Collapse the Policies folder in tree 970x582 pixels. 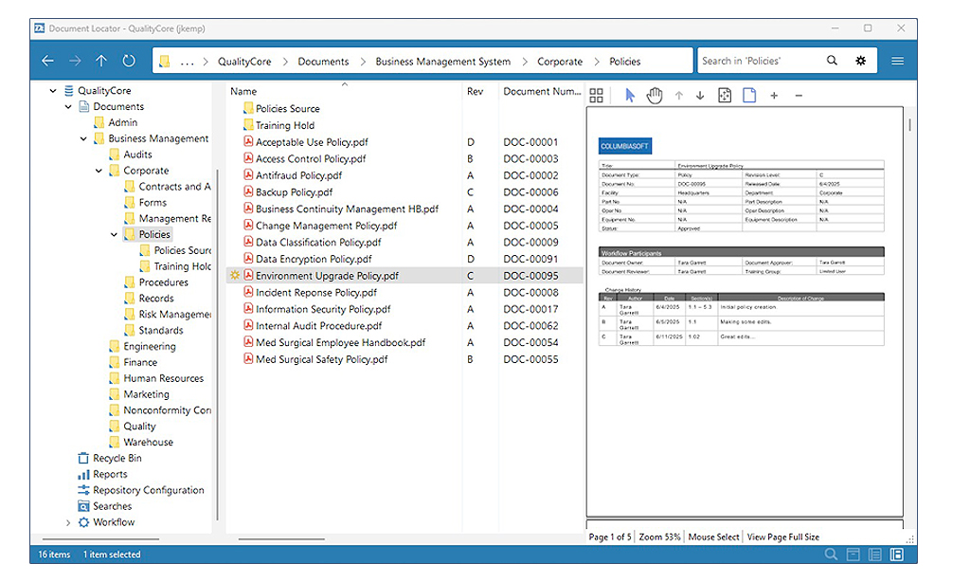(114, 235)
